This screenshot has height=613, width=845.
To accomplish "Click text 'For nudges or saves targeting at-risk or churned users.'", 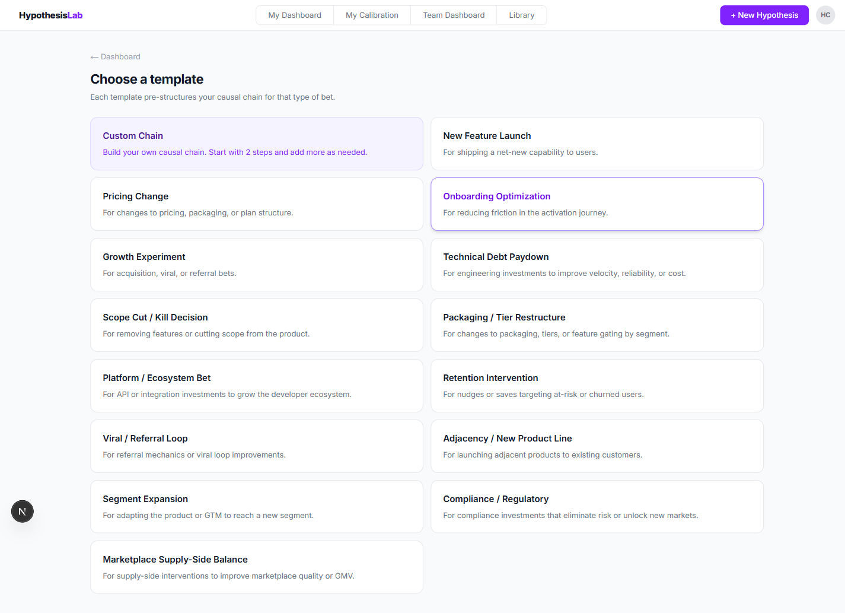I will 543,395.
